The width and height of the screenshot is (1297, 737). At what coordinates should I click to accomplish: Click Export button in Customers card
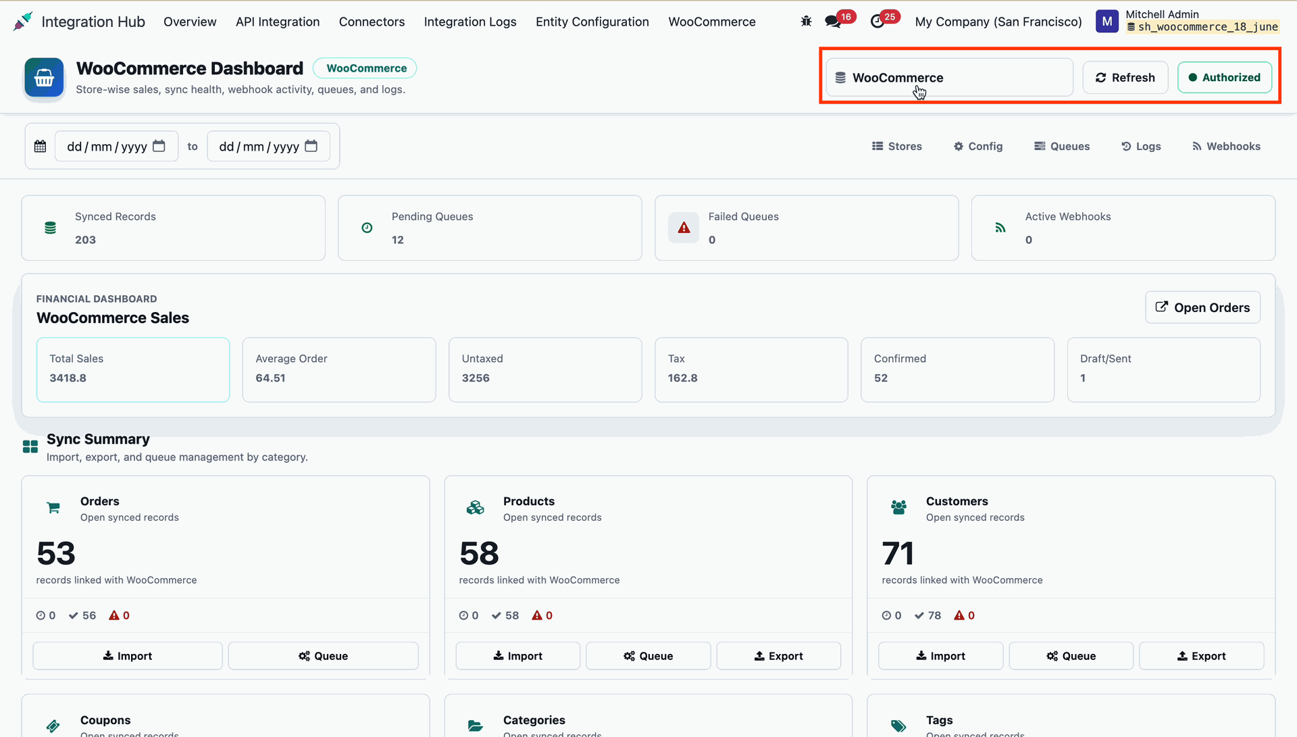click(x=1202, y=656)
